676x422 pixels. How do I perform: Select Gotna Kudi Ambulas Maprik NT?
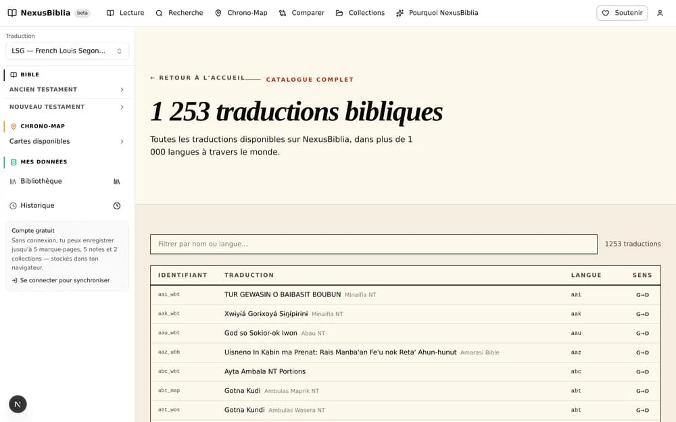coord(272,390)
